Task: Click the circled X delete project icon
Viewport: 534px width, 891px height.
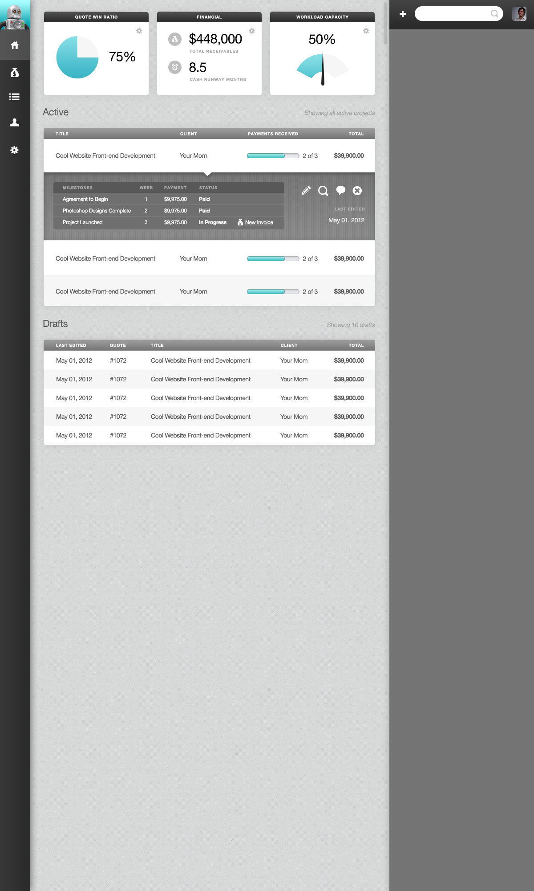Action: click(x=357, y=191)
